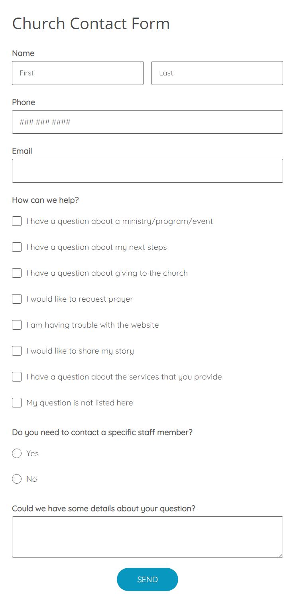295x603 pixels.
Task: Select the 'No' radio option
Action: tap(17, 479)
